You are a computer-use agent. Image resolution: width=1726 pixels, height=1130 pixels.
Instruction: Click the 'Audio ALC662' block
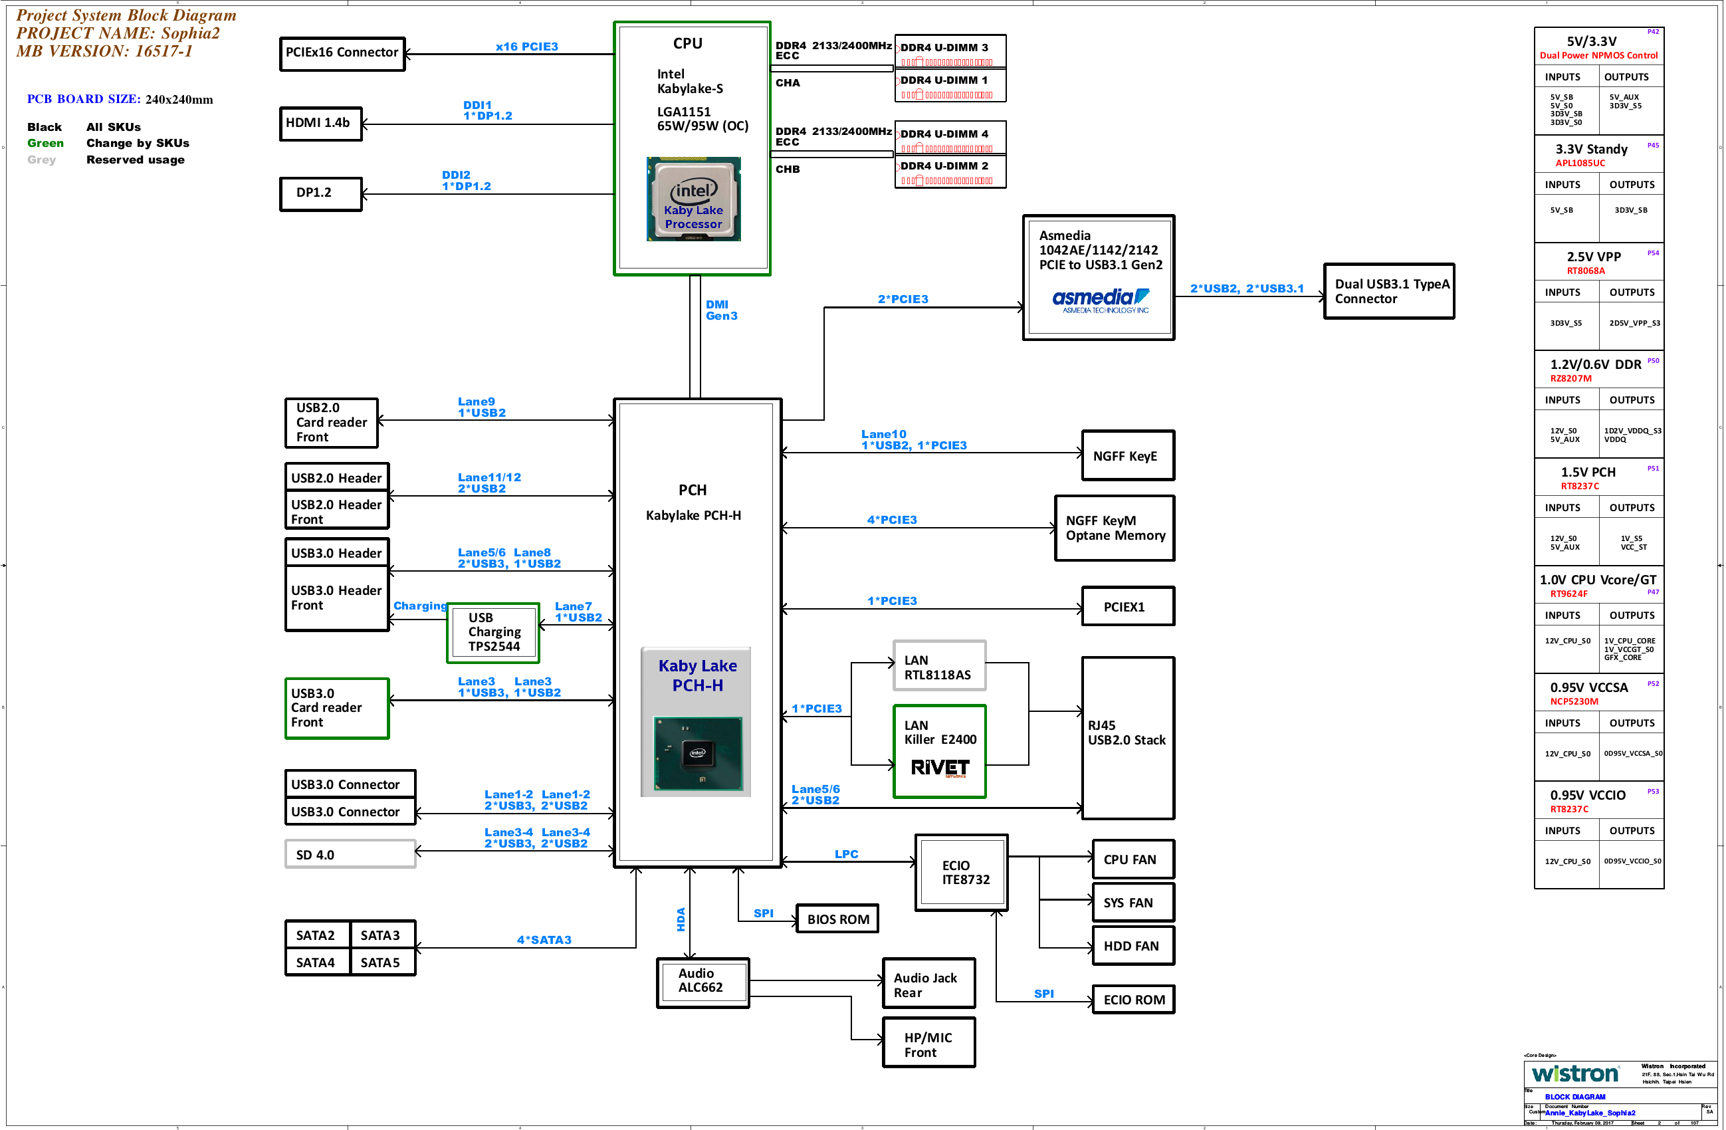tap(702, 982)
